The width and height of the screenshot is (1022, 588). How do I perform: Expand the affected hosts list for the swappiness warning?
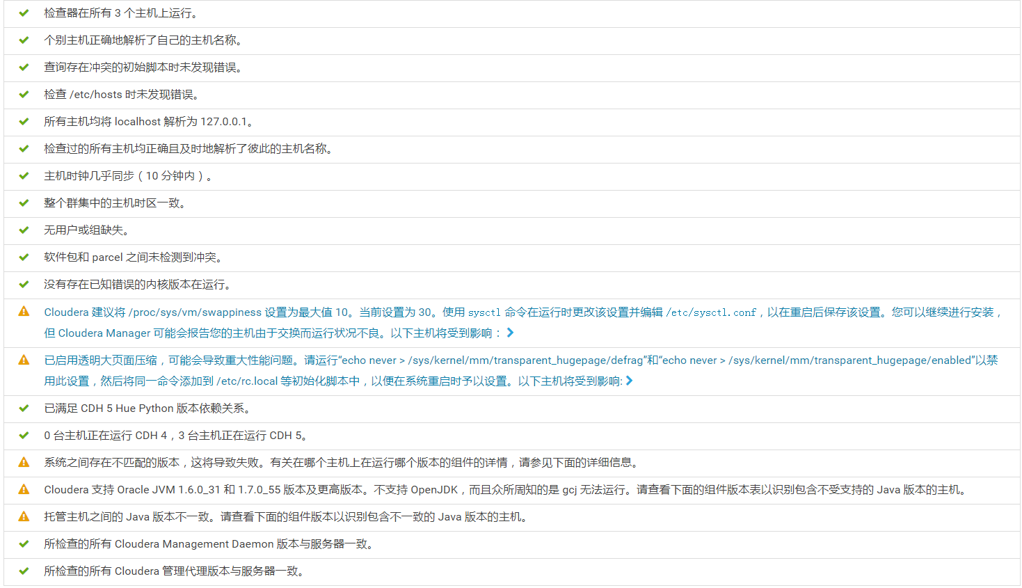511,333
